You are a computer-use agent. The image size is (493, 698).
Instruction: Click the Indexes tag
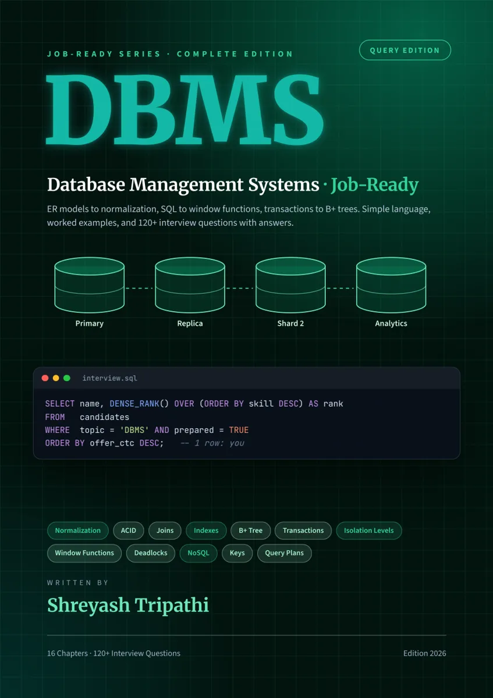click(x=206, y=530)
